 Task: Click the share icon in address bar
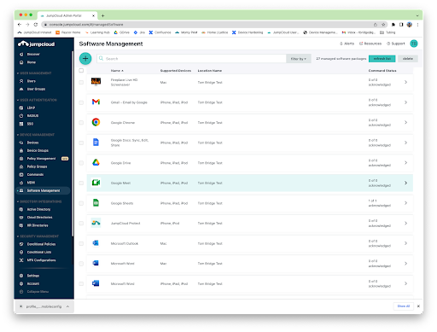pos(376,25)
